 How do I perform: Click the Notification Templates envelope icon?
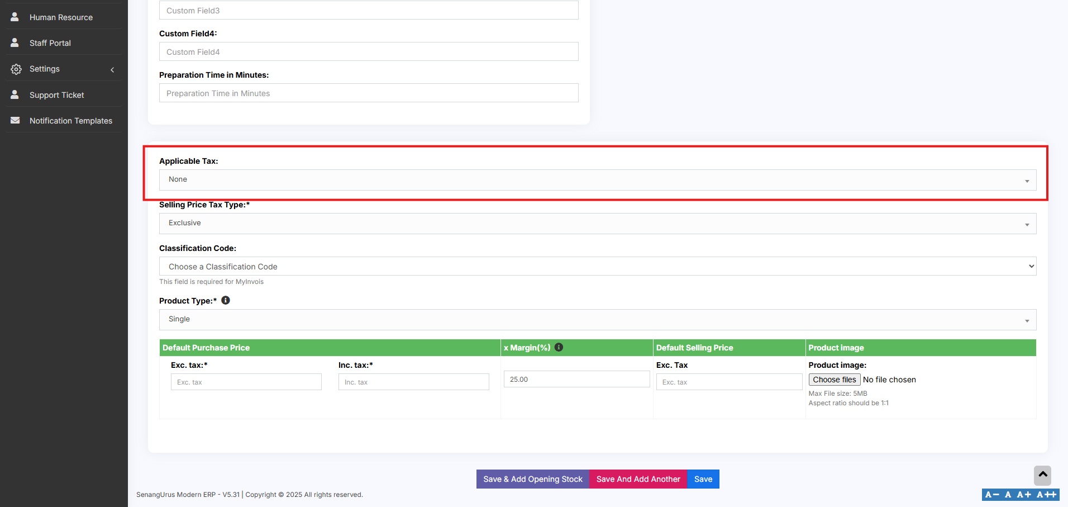15,120
